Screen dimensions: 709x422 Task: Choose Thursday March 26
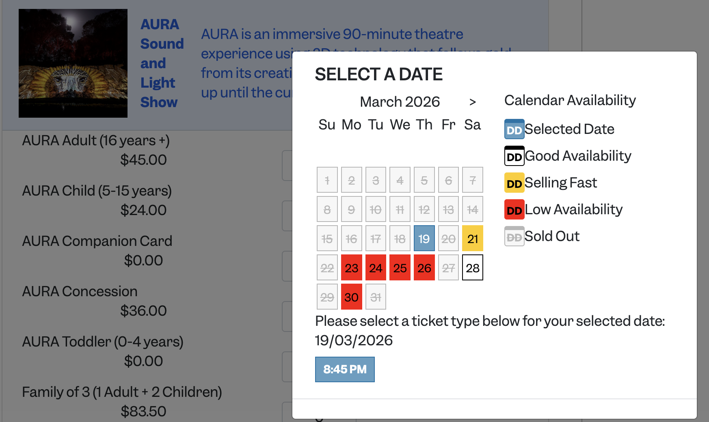coord(424,268)
